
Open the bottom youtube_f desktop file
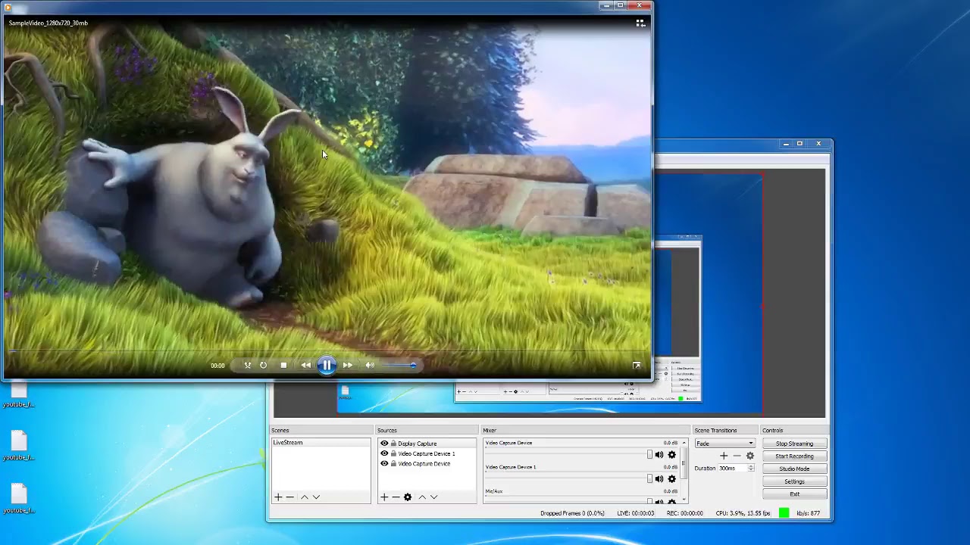(18, 498)
